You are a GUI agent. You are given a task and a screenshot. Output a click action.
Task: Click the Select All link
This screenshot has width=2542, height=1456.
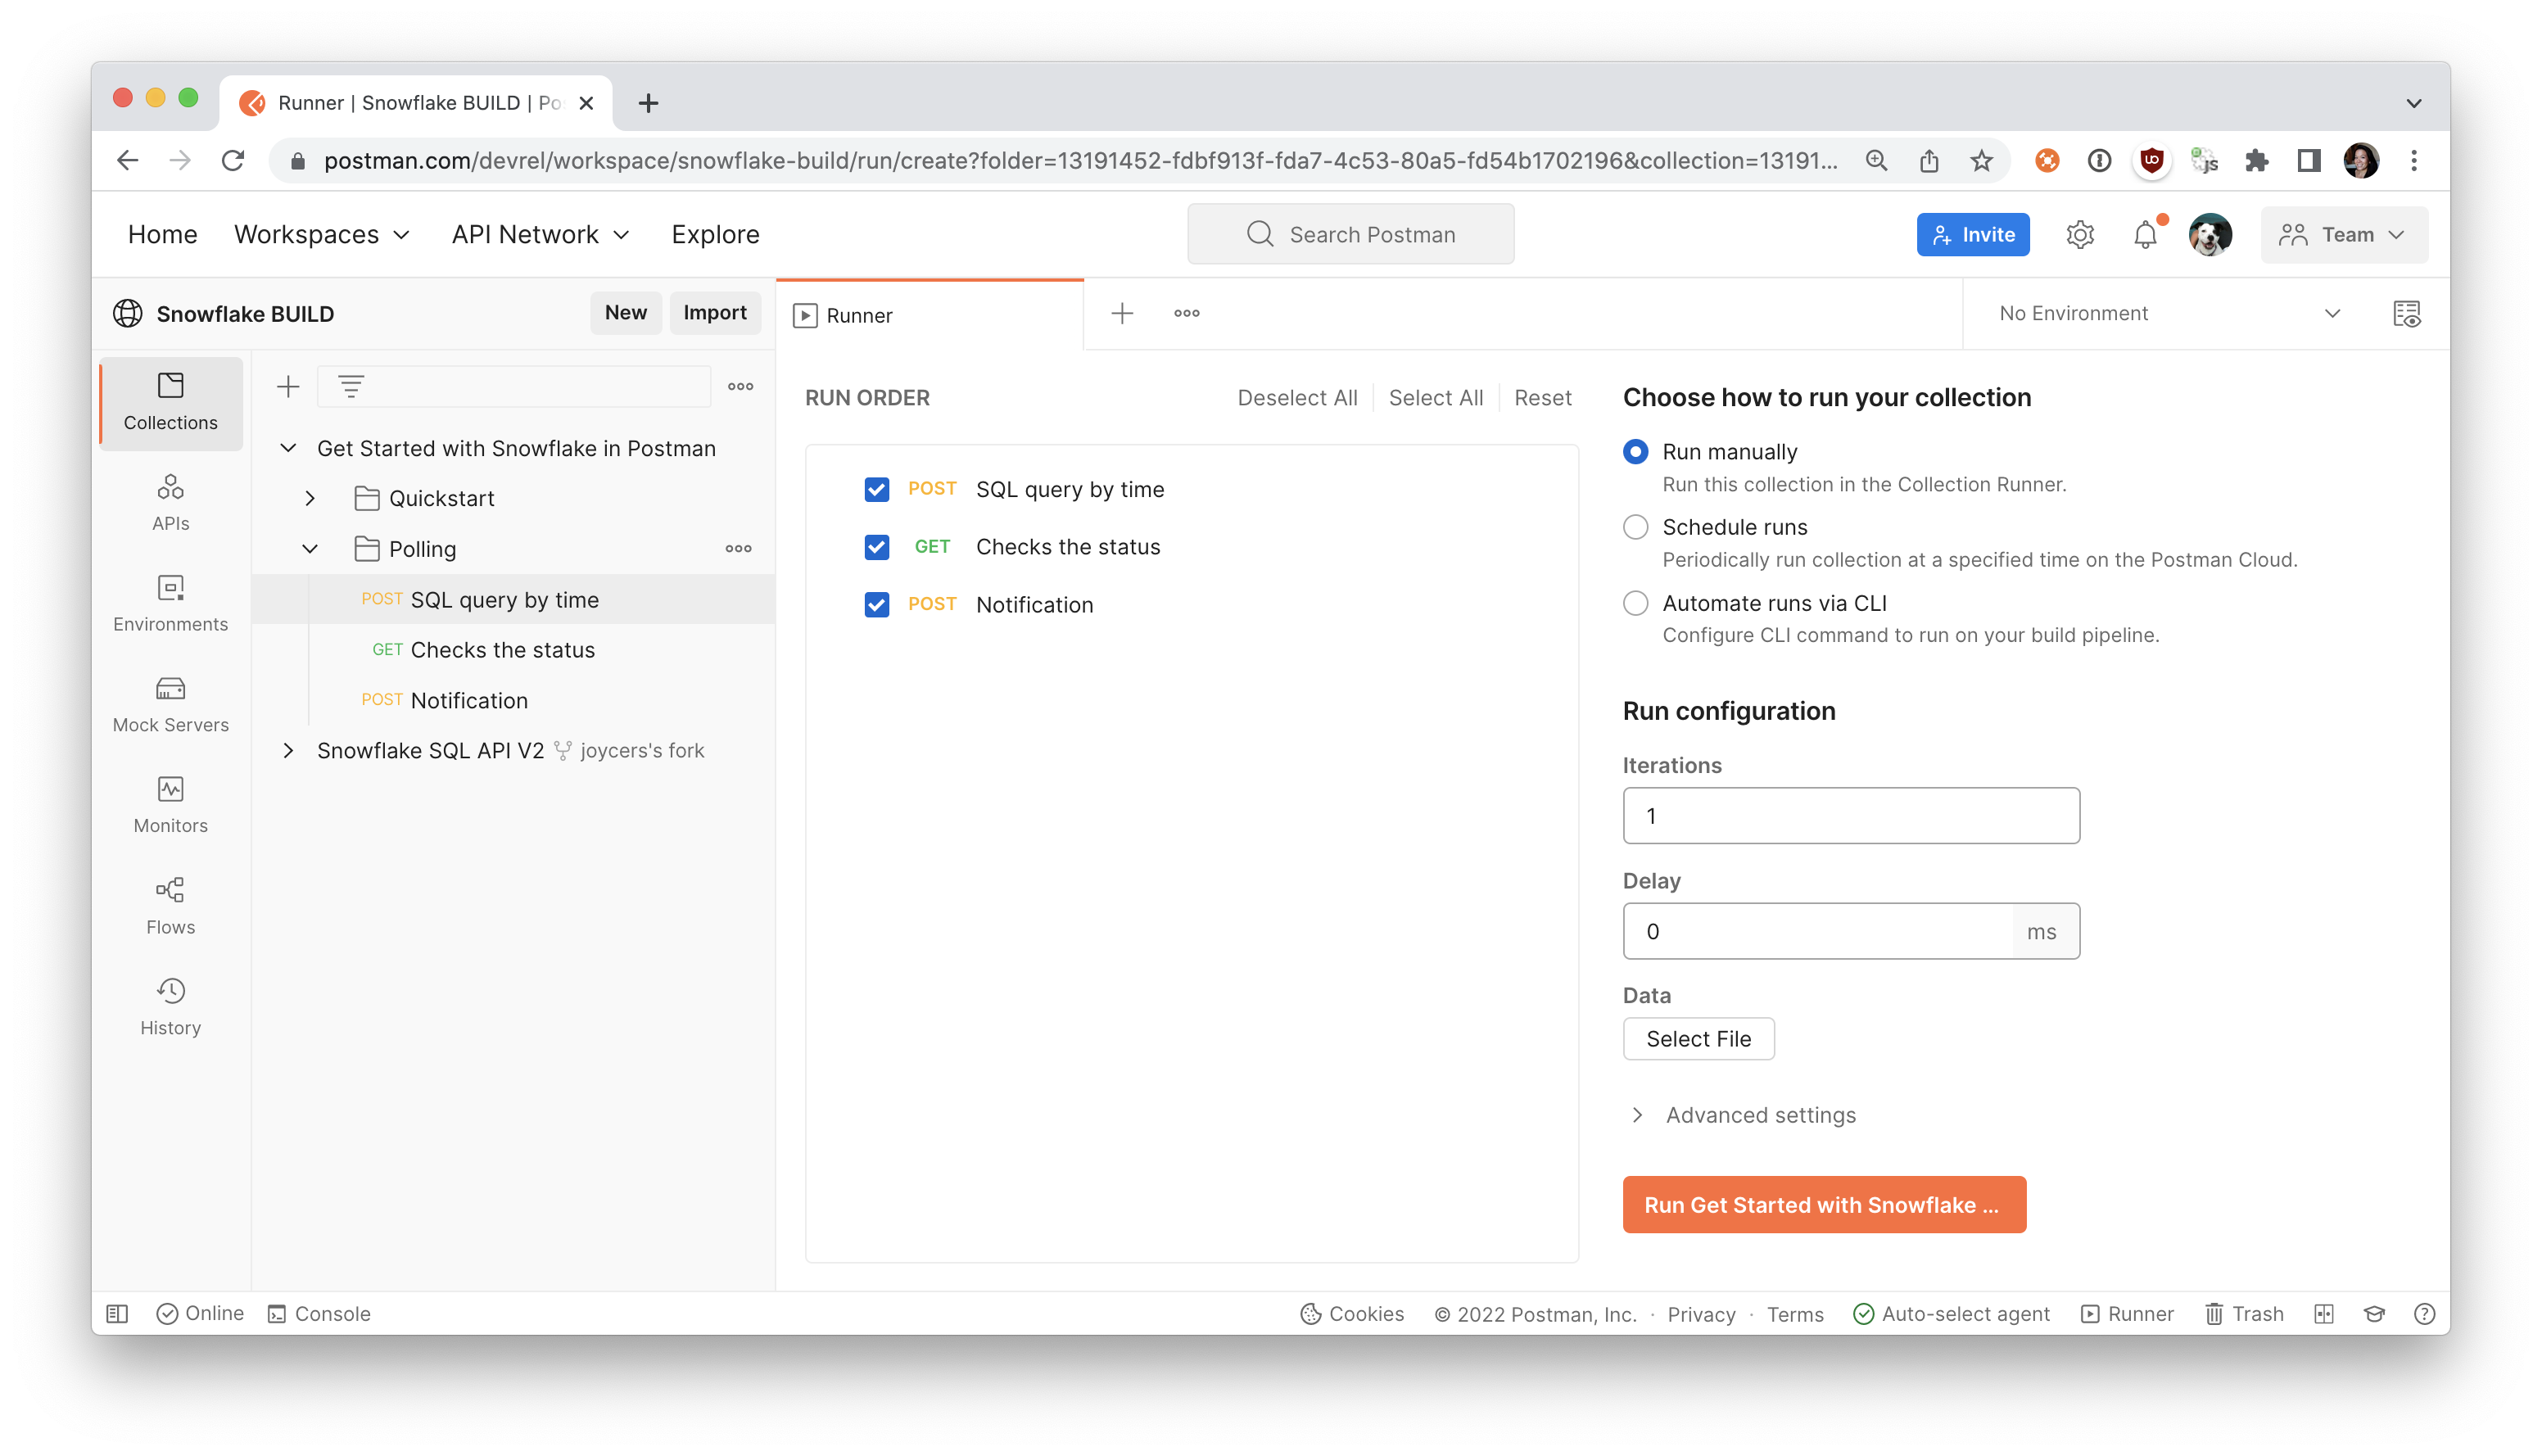1435,397
